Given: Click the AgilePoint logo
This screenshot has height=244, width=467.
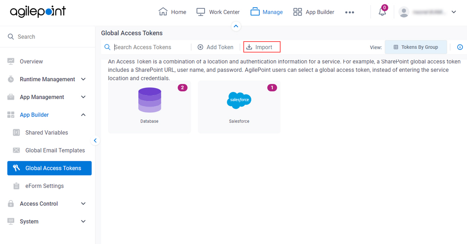Looking at the screenshot, I should click(x=38, y=12).
